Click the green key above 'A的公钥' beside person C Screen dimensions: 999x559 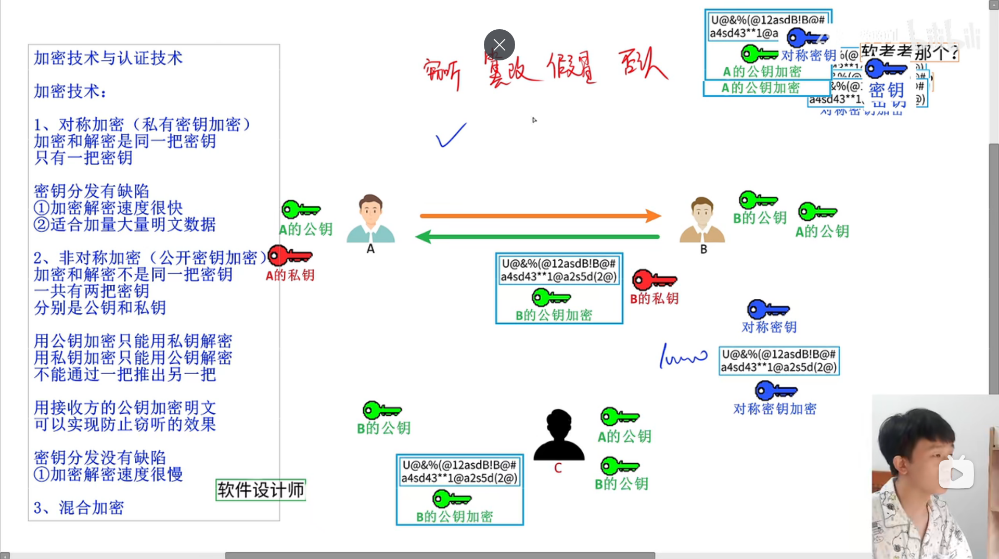point(620,417)
